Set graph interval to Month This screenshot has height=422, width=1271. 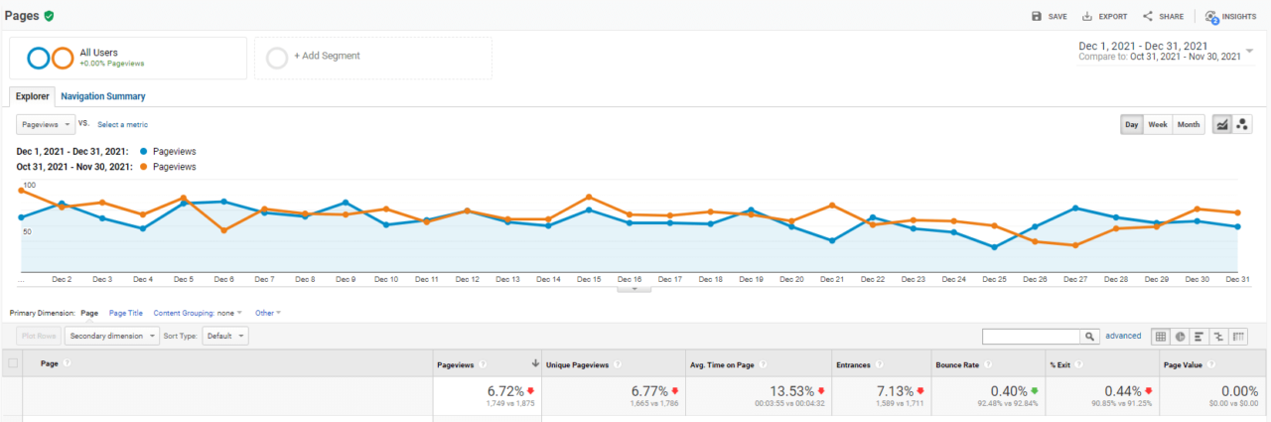[1188, 125]
